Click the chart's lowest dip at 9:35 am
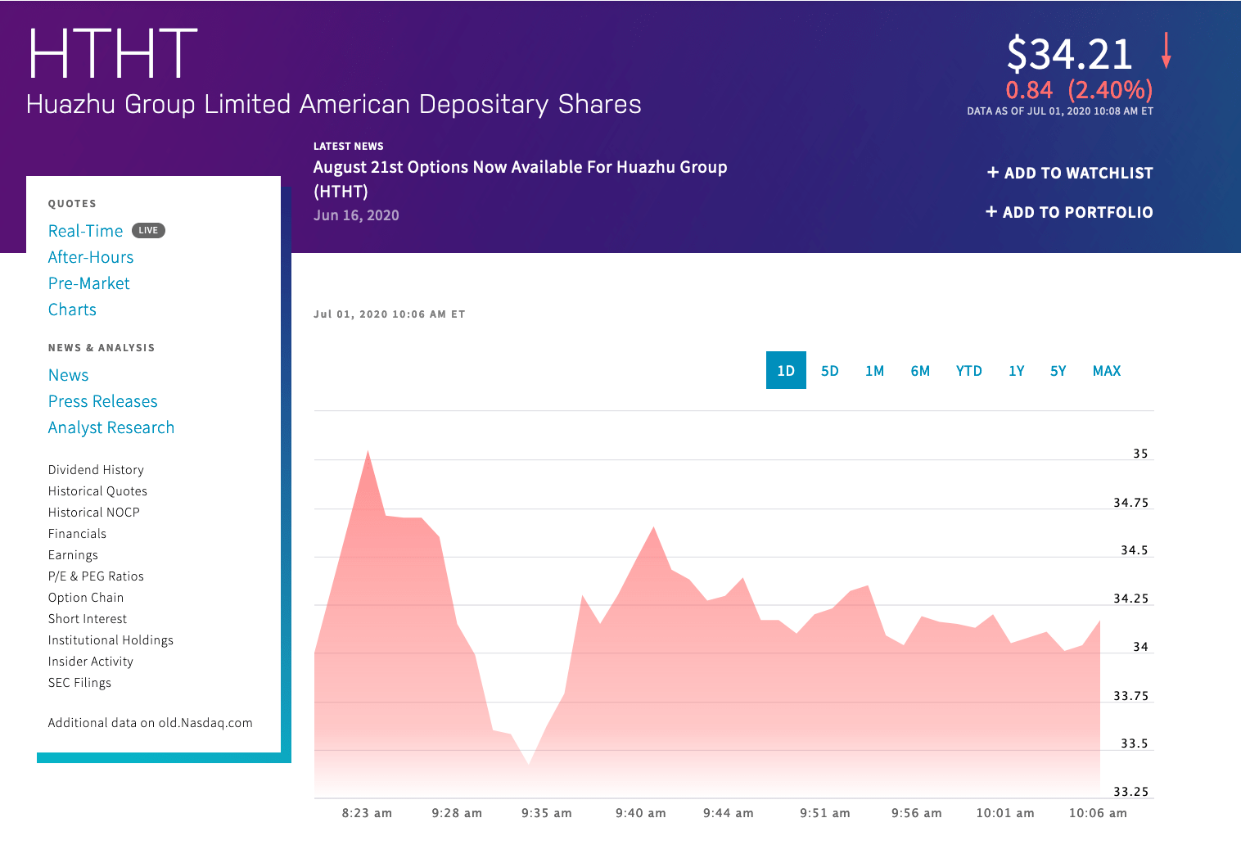The image size is (1241, 845). [x=529, y=766]
